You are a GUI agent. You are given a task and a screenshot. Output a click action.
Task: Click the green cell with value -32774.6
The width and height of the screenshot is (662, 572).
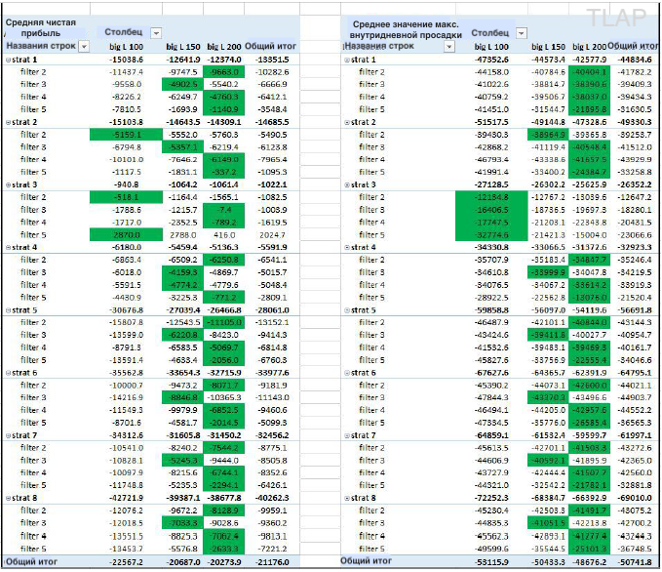(491, 235)
